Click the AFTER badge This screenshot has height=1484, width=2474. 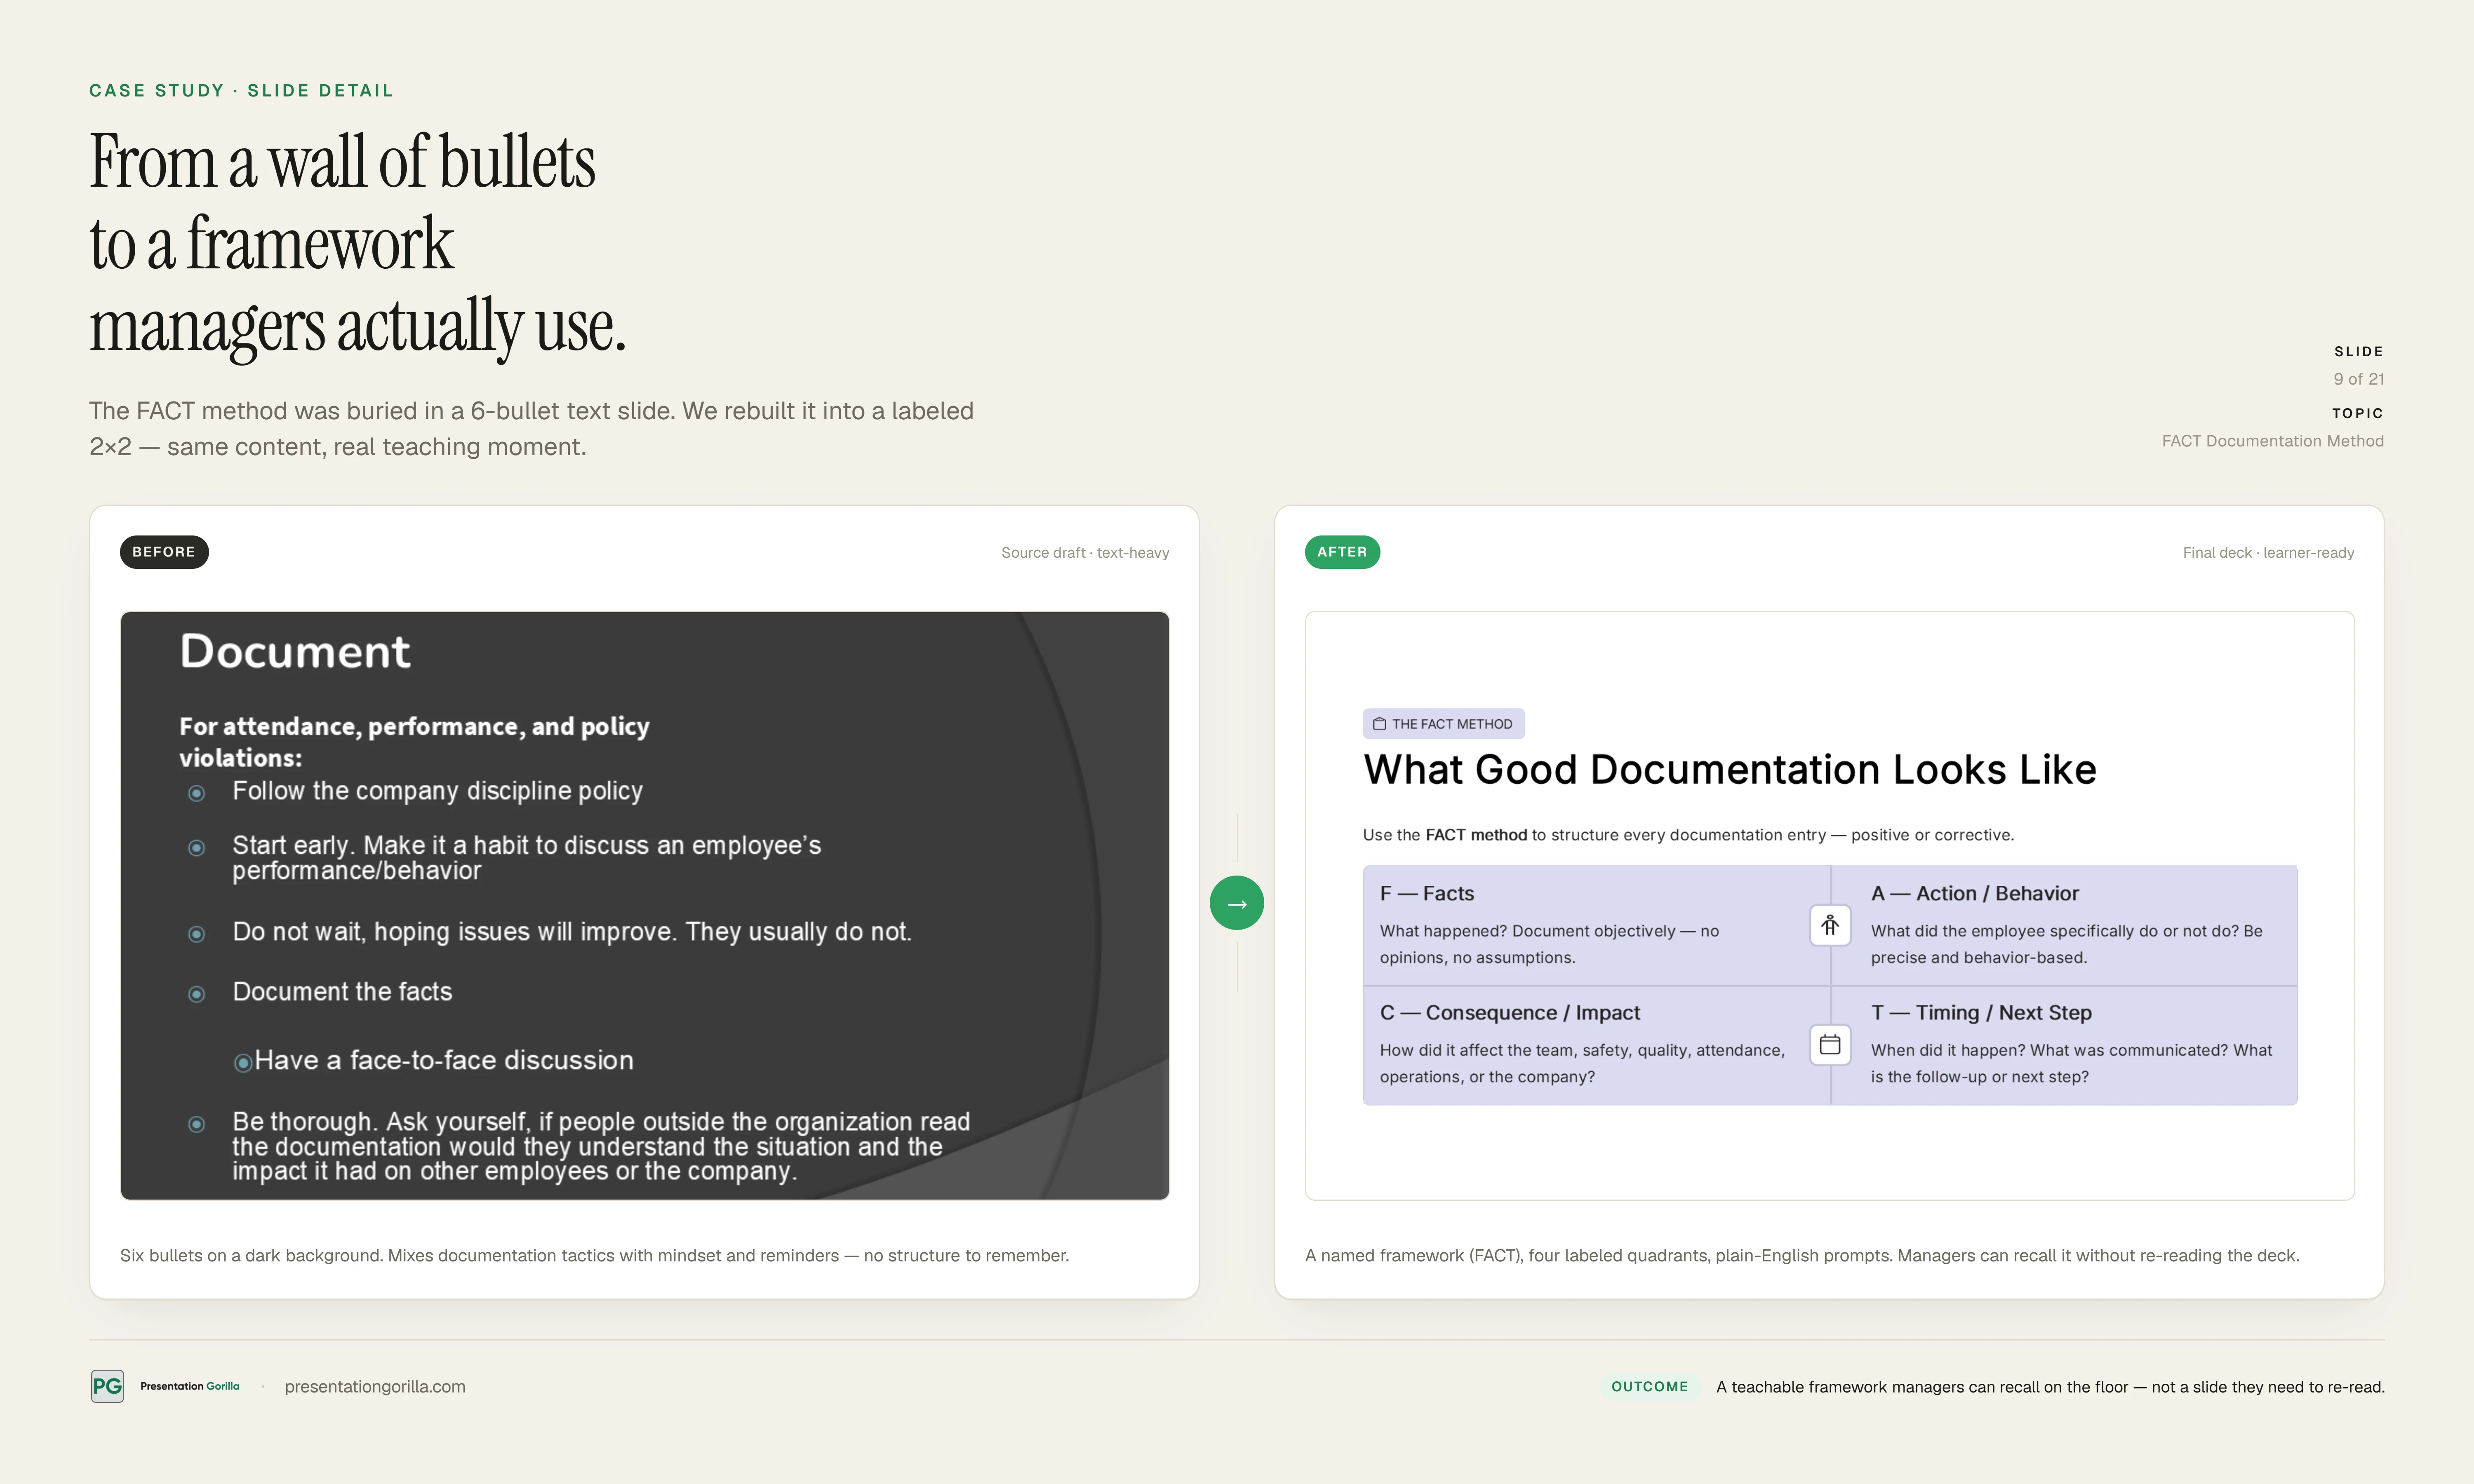tap(1342, 552)
